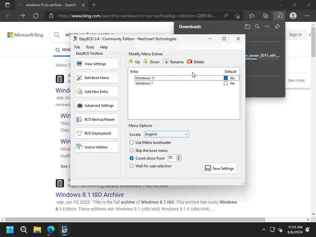
Task: Search downloads in Edge Downloads panel
Action: pos(257,27)
